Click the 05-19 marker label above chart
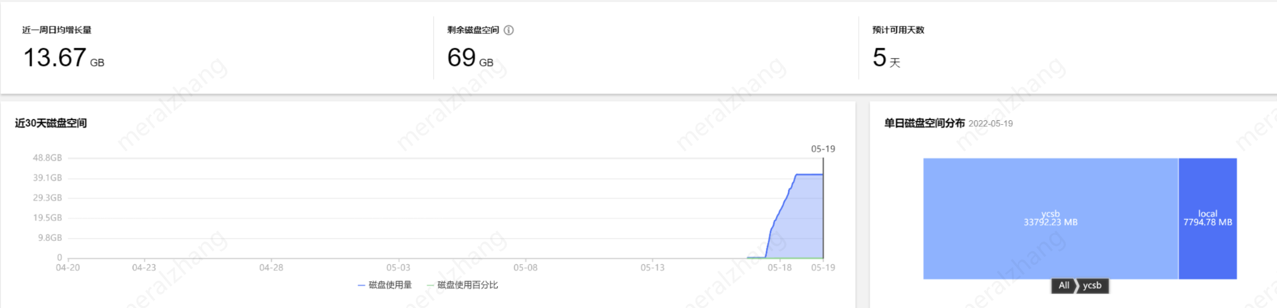The width and height of the screenshot is (1277, 308). click(x=822, y=149)
